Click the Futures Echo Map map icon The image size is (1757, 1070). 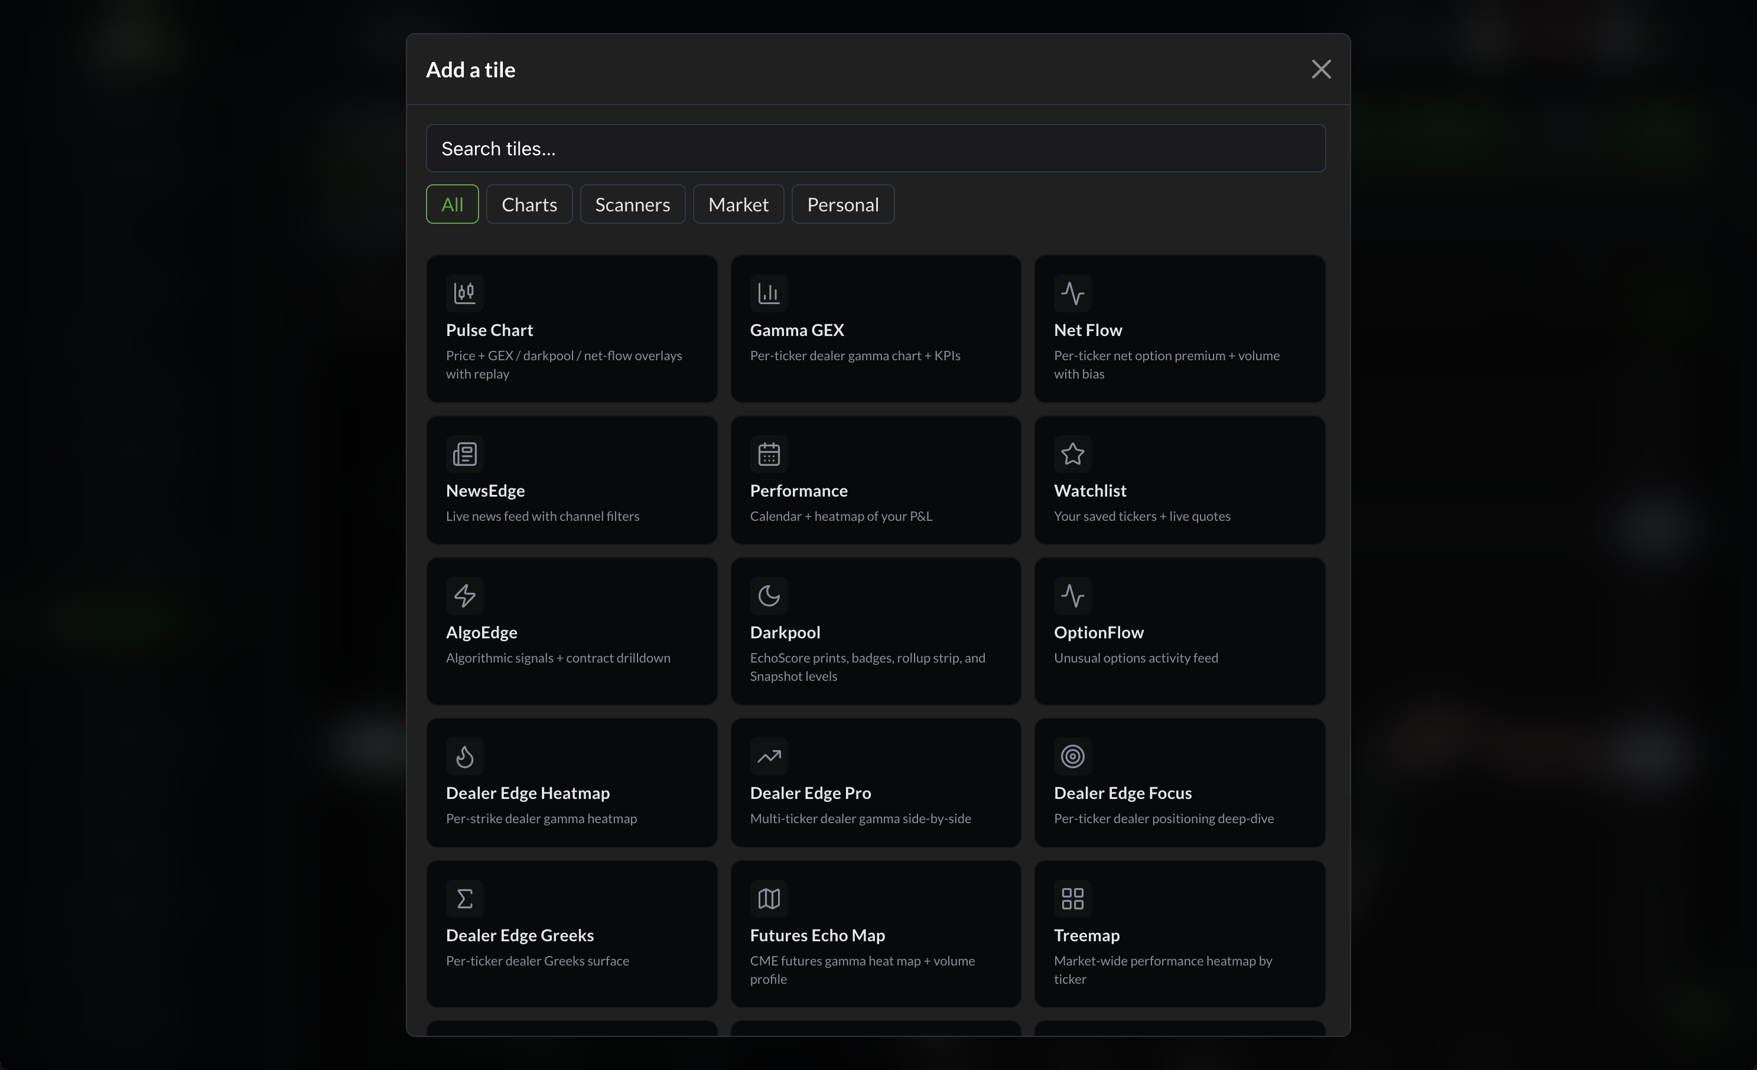click(x=769, y=898)
